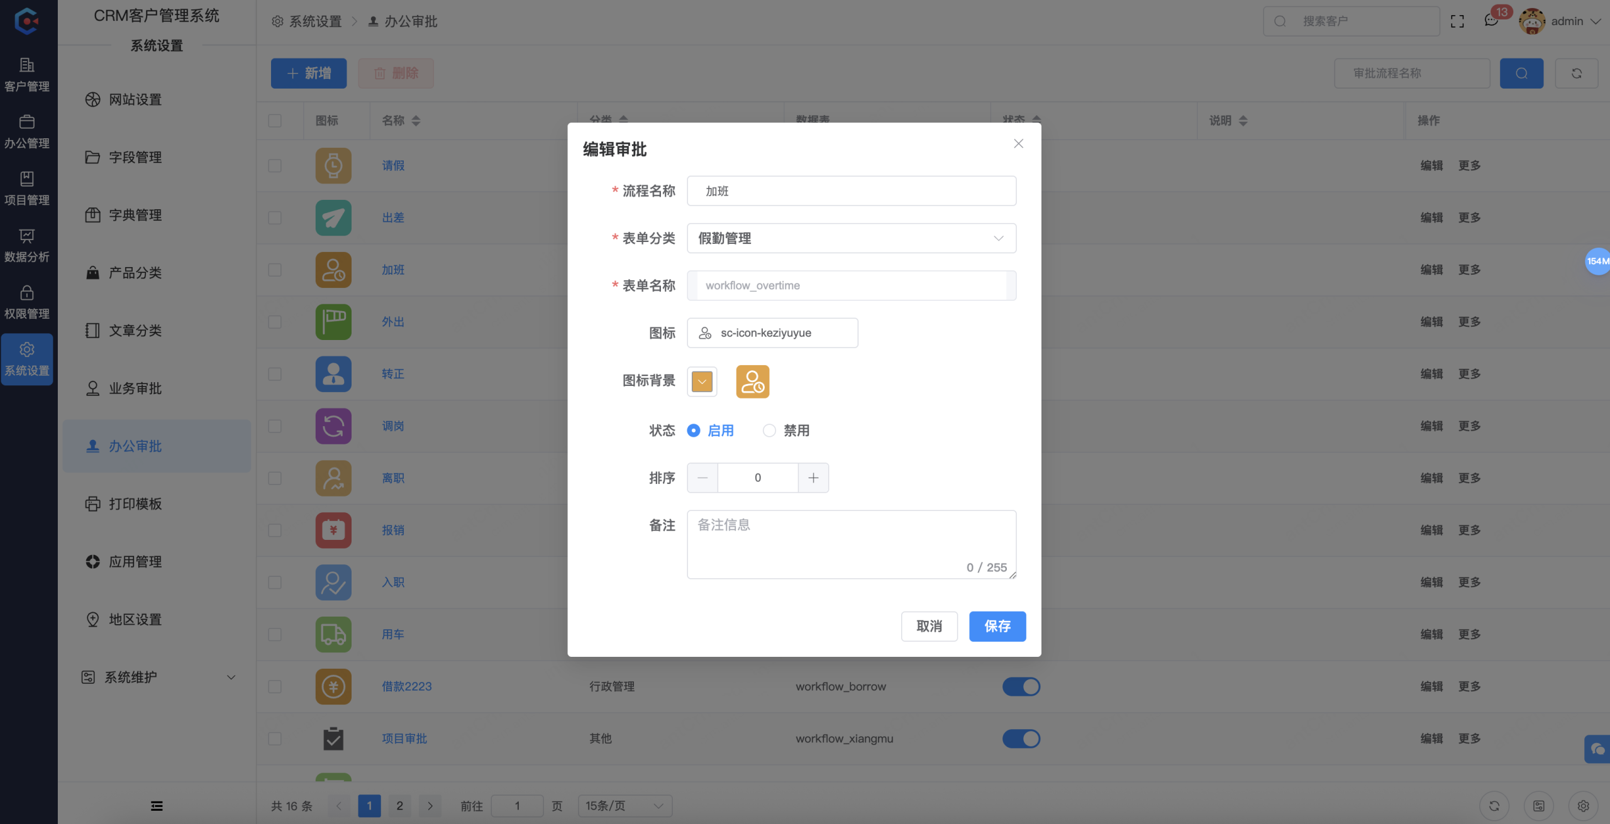Open 打印模板 in the settings menu
This screenshot has width=1610, height=824.
(135, 503)
